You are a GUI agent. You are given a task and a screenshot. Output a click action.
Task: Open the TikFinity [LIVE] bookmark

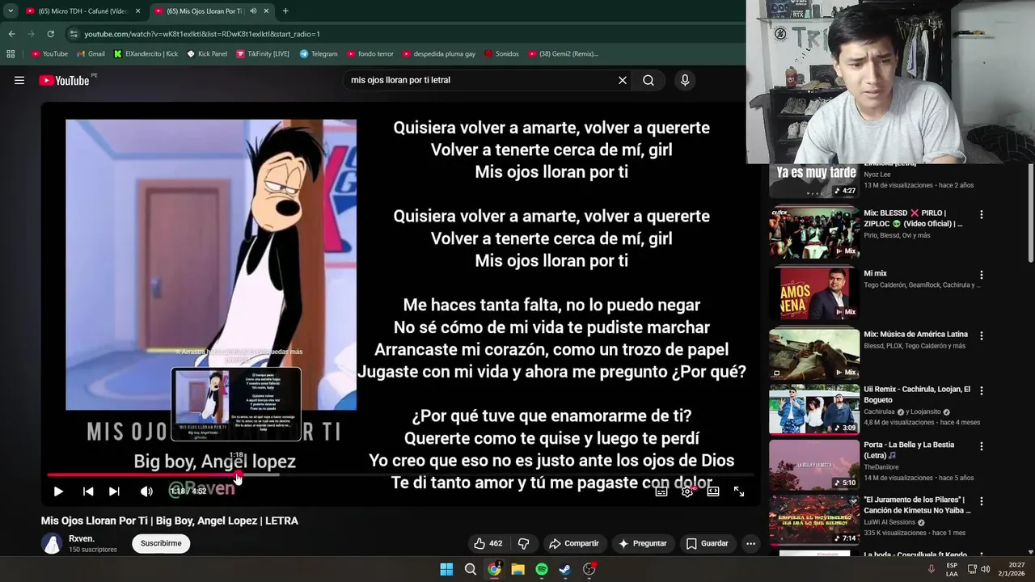(263, 54)
